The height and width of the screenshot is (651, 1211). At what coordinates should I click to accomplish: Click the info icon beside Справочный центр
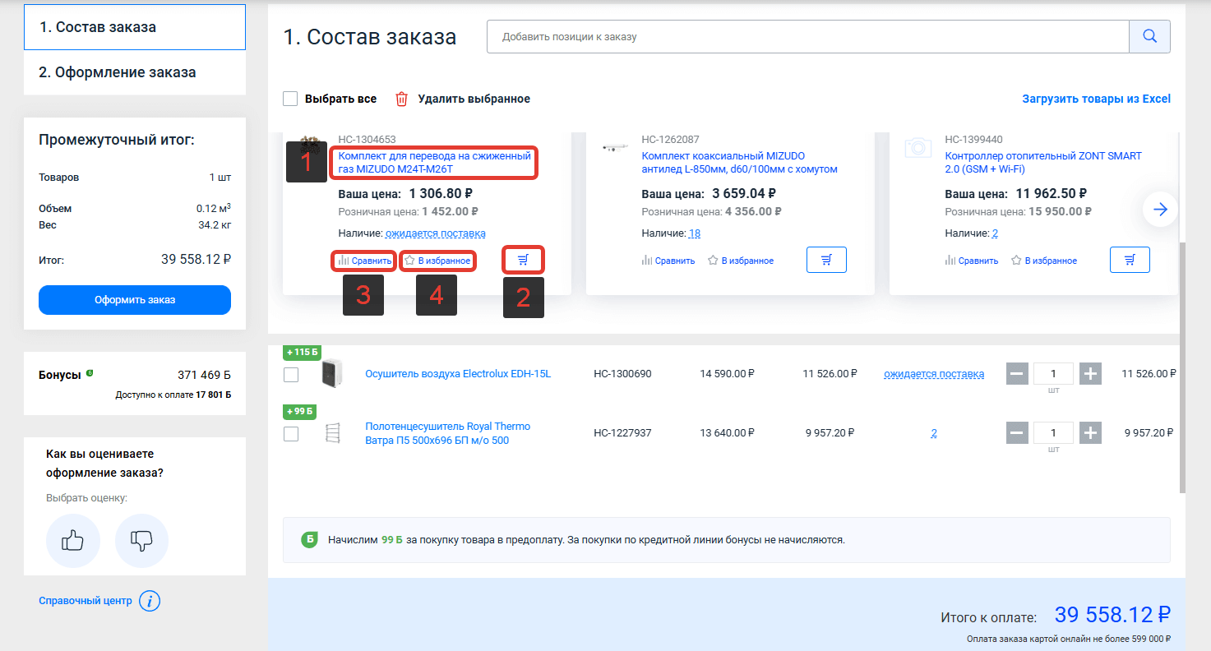[x=149, y=601]
